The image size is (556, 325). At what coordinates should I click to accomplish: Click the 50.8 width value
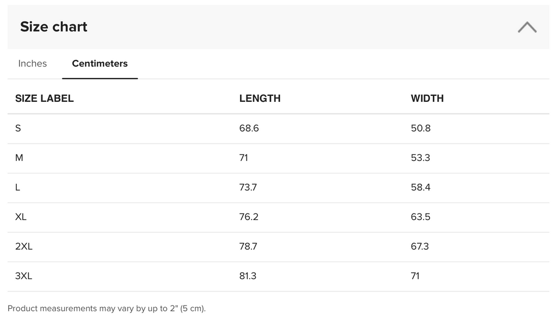(421, 128)
